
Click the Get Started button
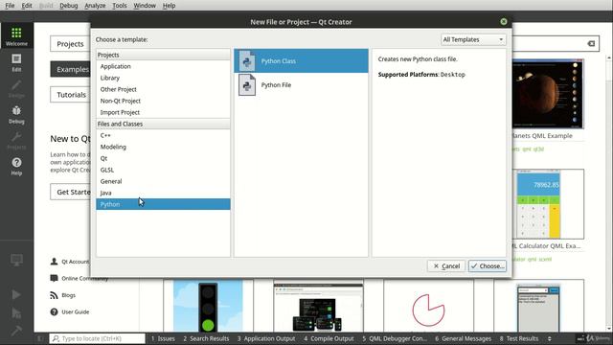coord(70,192)
